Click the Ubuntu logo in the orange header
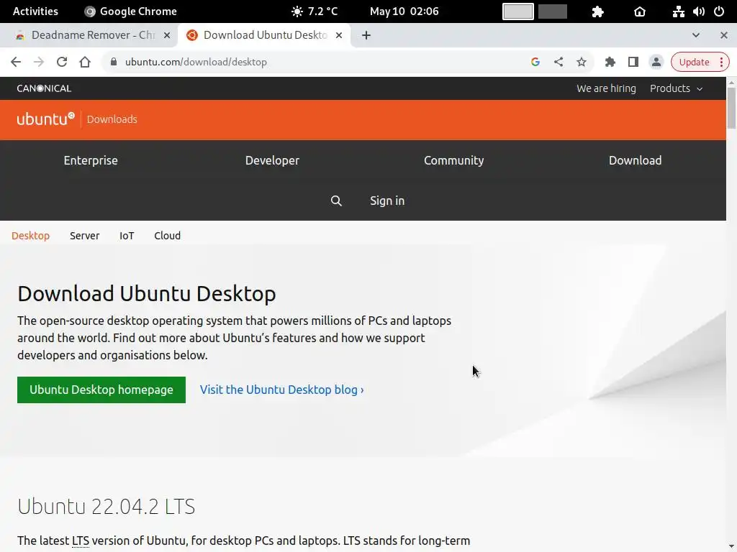This screenshot has width=737, height=552. pos(45,119)
